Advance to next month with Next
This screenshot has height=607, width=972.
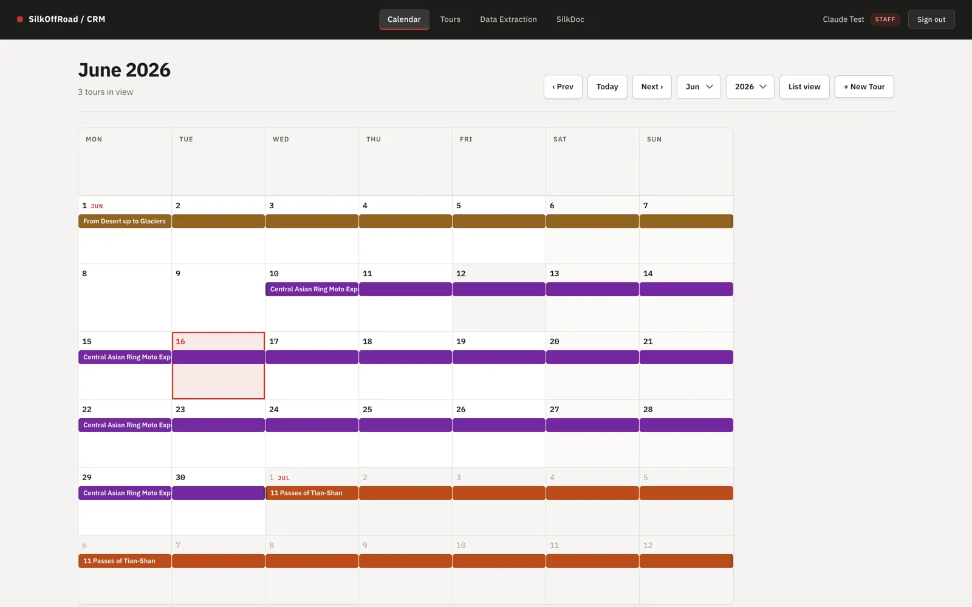(652, 87)
